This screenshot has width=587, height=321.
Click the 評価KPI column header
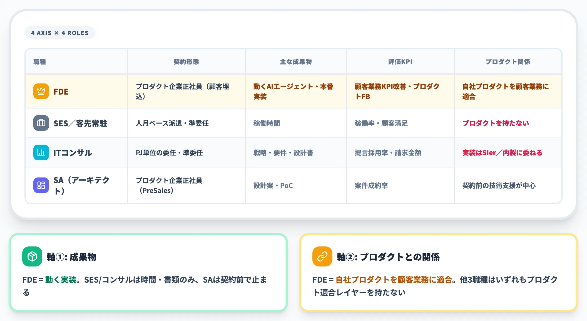[400, 61]
